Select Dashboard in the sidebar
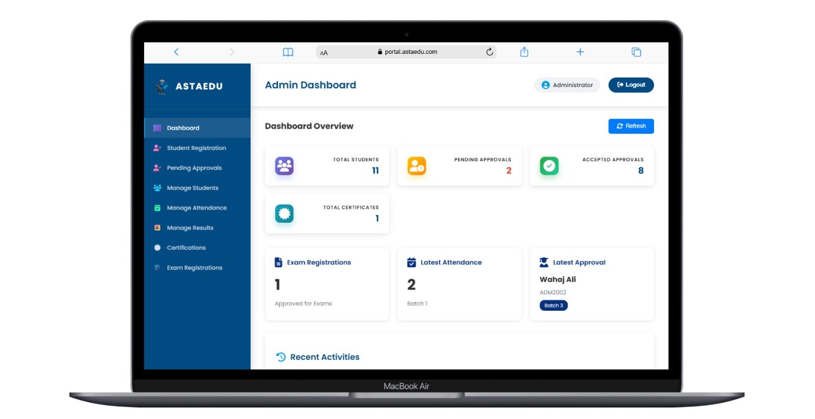The image size is (815, 419). point(183,128)
